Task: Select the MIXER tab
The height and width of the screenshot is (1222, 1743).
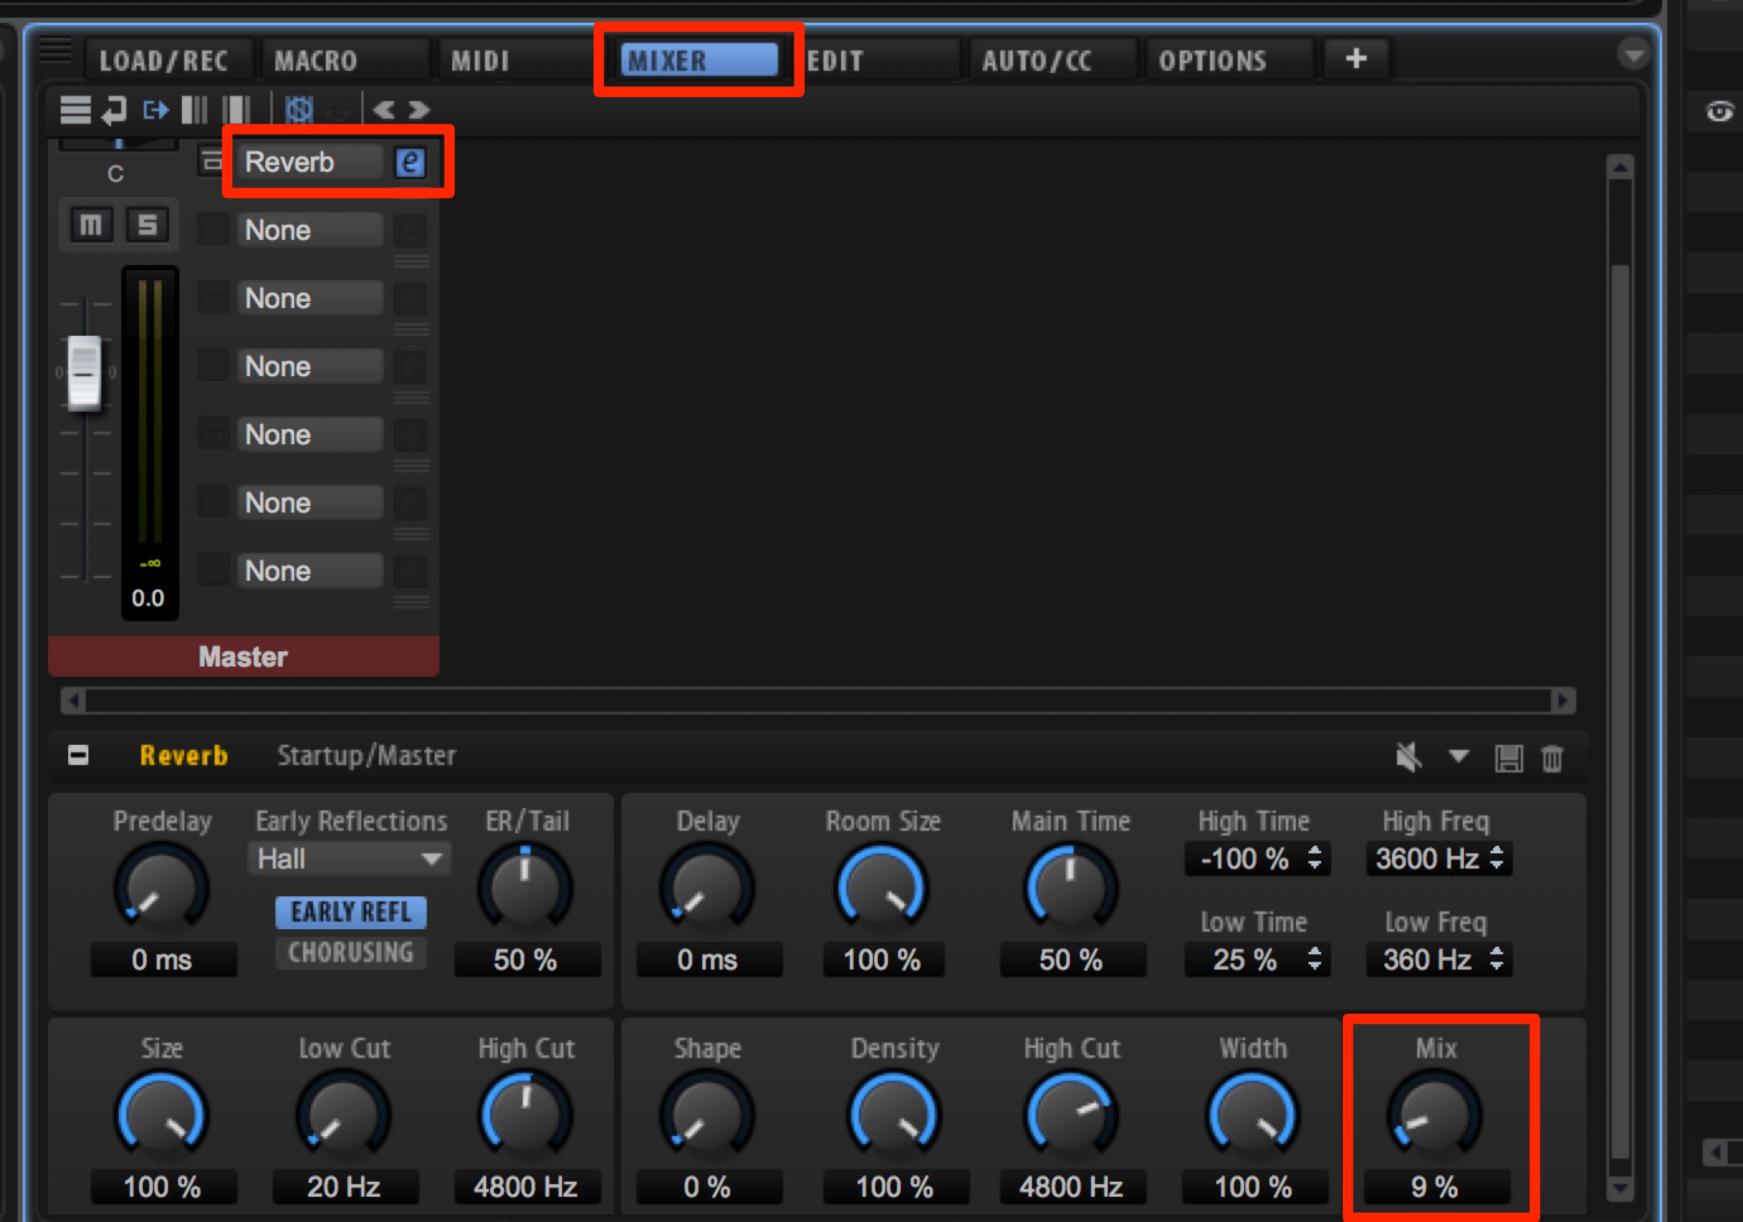Action: click(x=698, y=60)
